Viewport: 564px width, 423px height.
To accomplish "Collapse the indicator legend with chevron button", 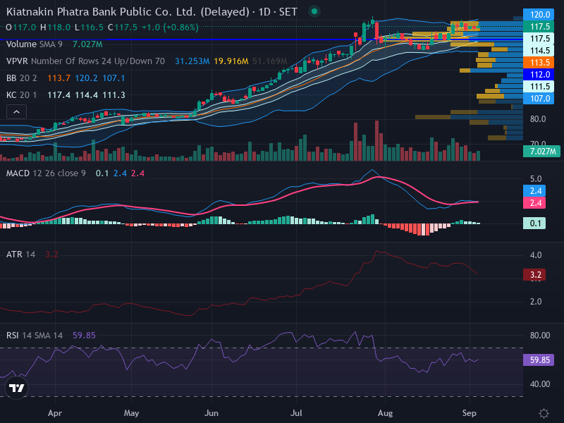I will click(16, 112).
